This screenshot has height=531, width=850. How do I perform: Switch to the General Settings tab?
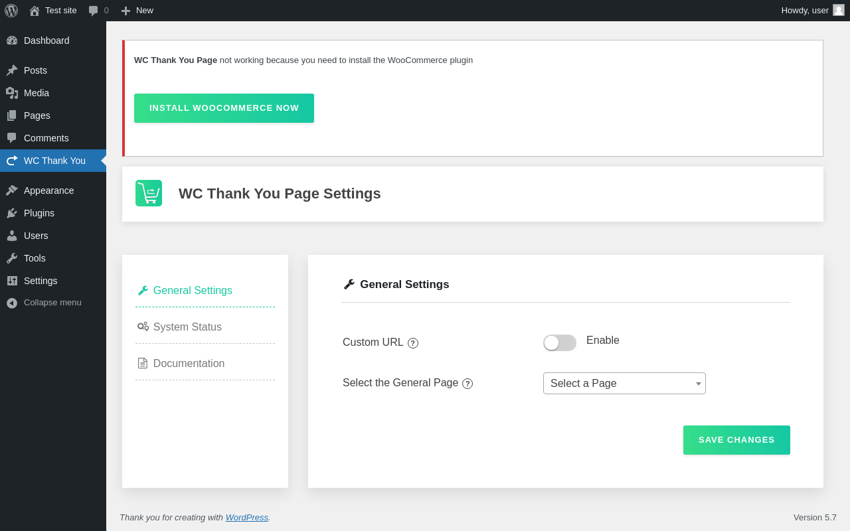point(205,291)
